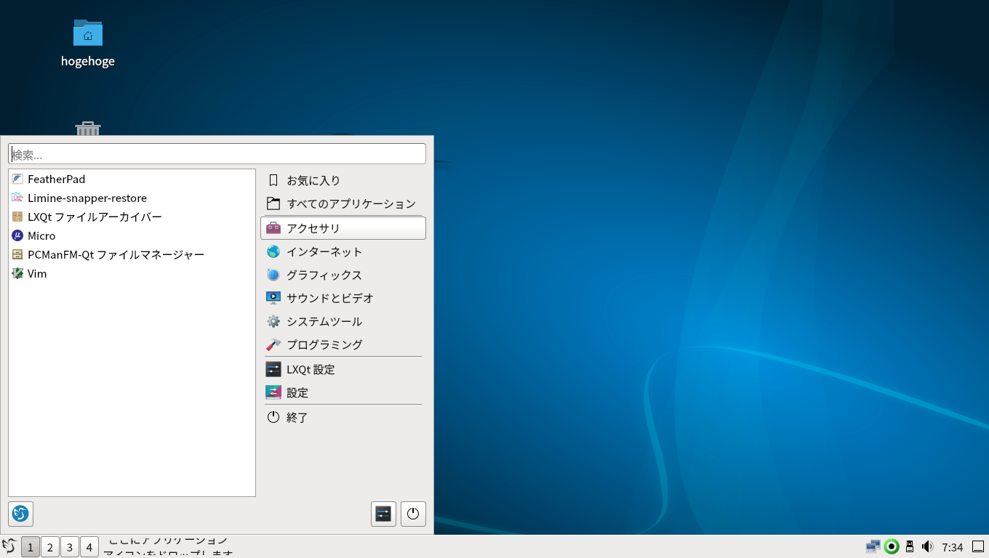Open Limine-snapper-restore application
The width and height of the screenshot is (989, 558).
87,198
